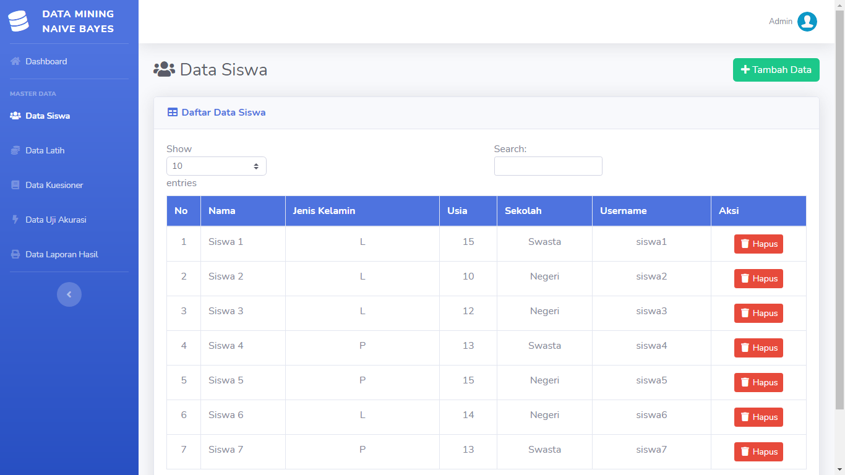Click the database logo icon in sidebar
The width and height of the screenshot is (845, 475).
tap(19, 21)
